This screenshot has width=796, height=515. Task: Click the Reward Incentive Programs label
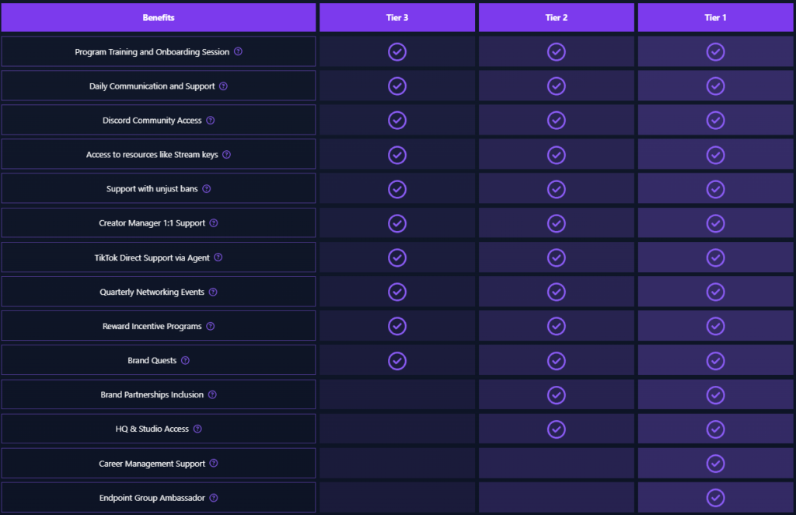coord(152,327)
